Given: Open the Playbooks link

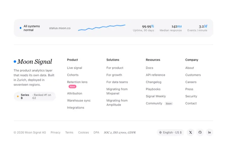Looking at the screenshot, I should 153,89.
